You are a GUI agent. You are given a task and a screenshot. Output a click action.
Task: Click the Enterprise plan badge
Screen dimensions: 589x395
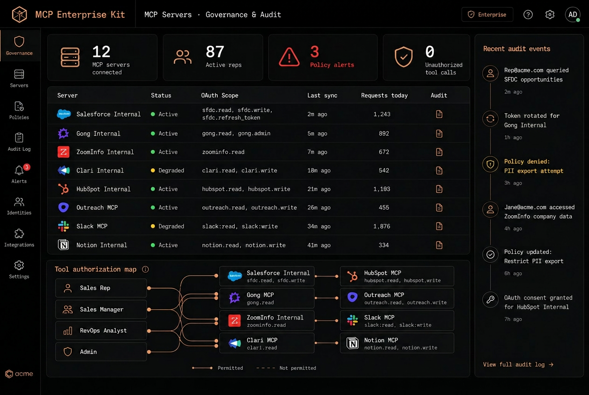point(487,14)
